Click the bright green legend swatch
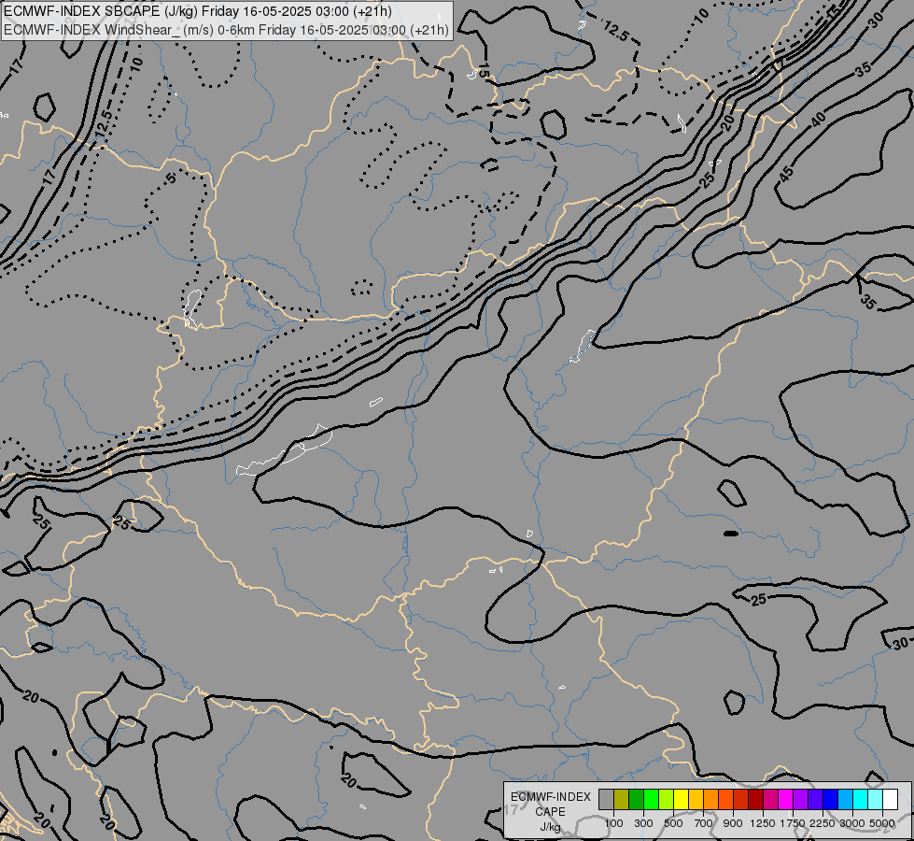This screenshot has height=841, width=914. tap(651, 800)
